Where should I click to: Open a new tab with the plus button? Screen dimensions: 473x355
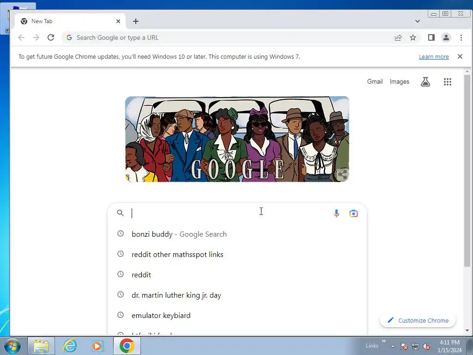(x=136, y=21)
